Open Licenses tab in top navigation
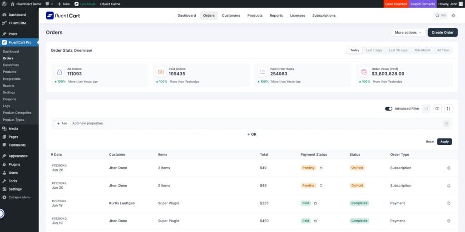This screenshot has width=465, height=232. click(x=297, y=15)
